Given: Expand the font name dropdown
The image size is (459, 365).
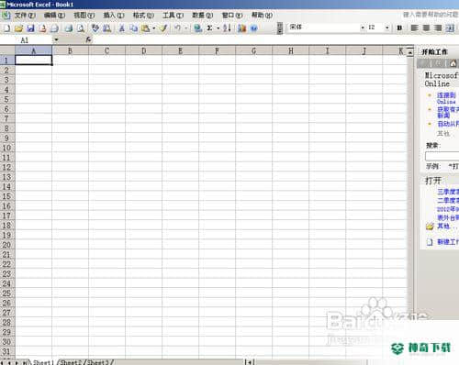Looking at the screenshot, I should tap(363, 28).
